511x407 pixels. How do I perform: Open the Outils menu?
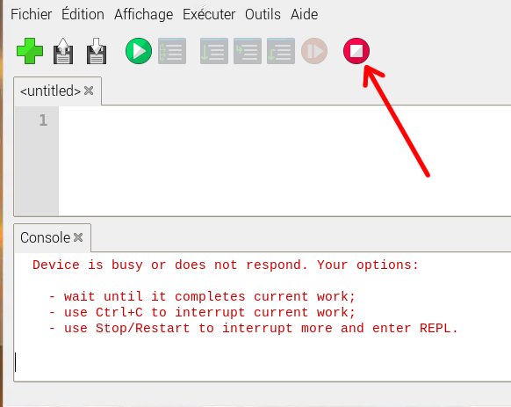click(x=263, y=14)
